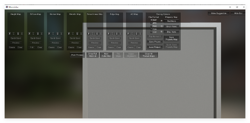Open the Green None channel selector
Image resolution: width=250 pixels, height=123 pixels.
click(x=171, y=26)
